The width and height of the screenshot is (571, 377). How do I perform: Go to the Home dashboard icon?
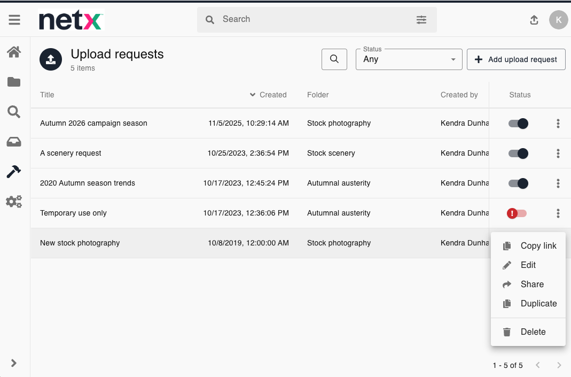pos(14,52)
